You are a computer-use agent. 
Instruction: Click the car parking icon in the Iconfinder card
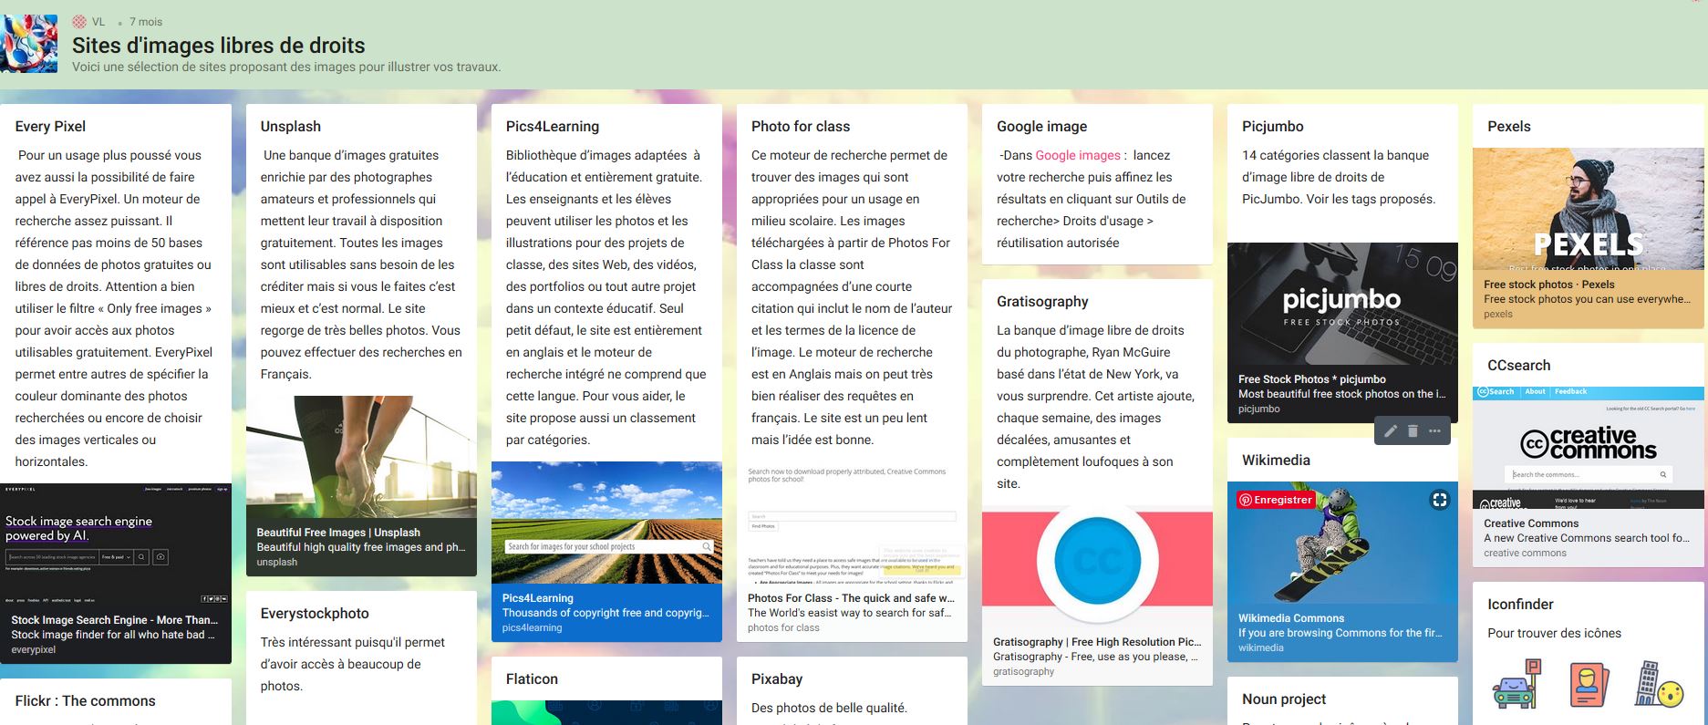click(x=1516, y=684)
